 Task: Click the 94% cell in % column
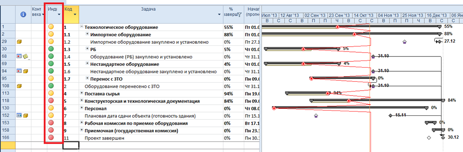click(x=234, y=94)
